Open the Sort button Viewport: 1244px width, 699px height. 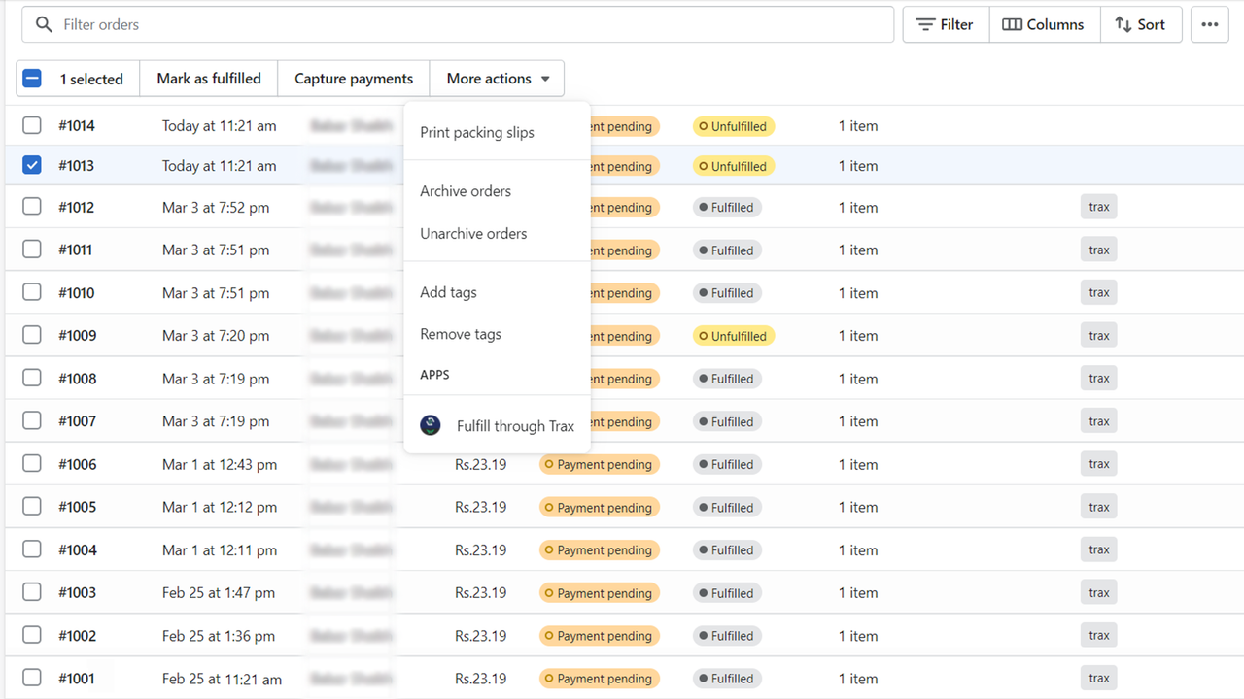pyautogui.click(x=1141, y=24)
